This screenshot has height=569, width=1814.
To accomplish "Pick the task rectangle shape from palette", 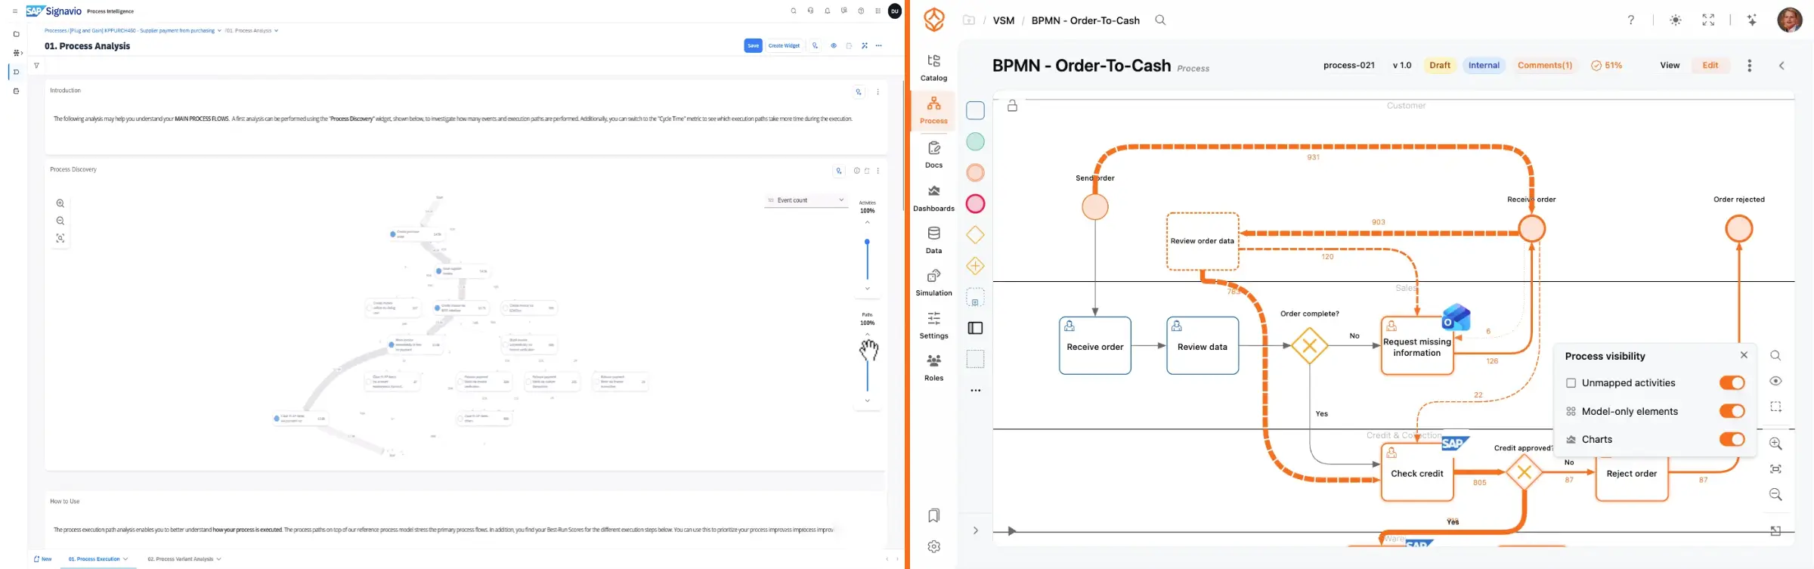I will (x=976, y=110).
